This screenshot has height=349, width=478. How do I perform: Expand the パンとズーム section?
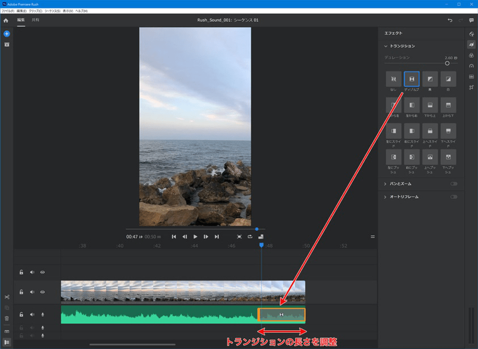pyautogui.click(x=386, y=184)
